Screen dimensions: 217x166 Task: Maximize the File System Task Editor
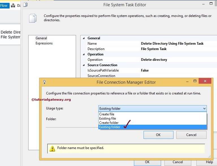211,4
